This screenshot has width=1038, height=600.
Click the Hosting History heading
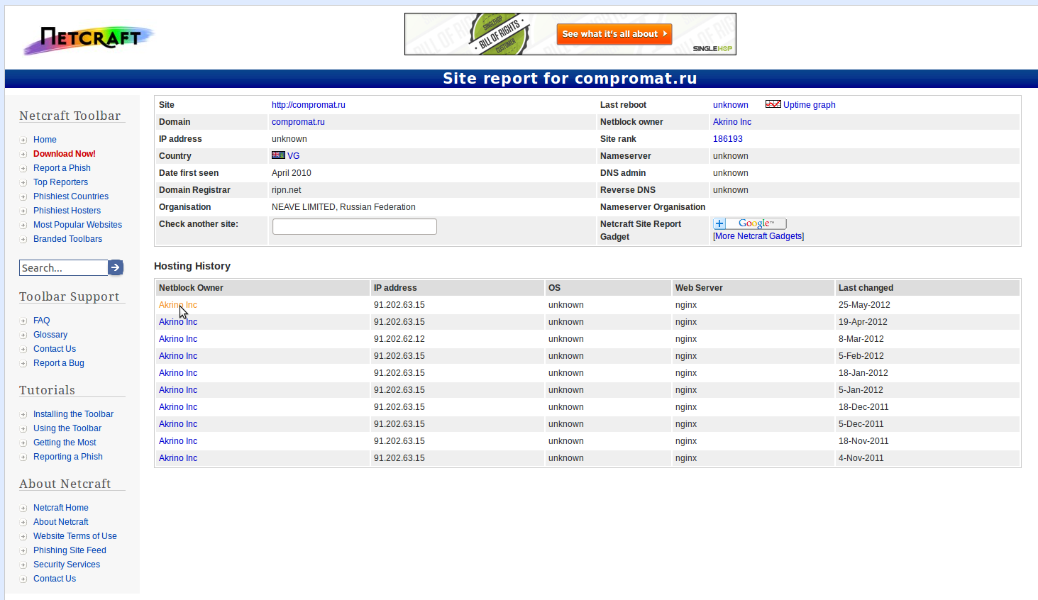(x=192, y=266)
